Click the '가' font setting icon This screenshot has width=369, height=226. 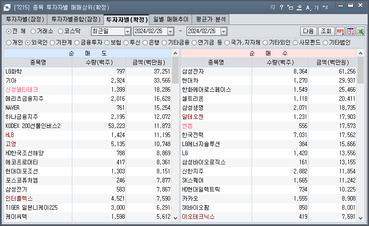[x=316, y=8]
